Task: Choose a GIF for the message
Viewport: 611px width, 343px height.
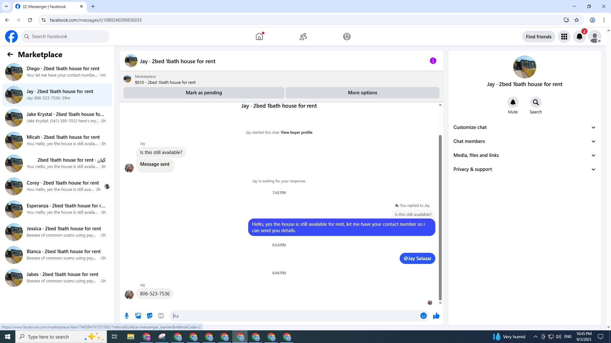Action: 161,316
